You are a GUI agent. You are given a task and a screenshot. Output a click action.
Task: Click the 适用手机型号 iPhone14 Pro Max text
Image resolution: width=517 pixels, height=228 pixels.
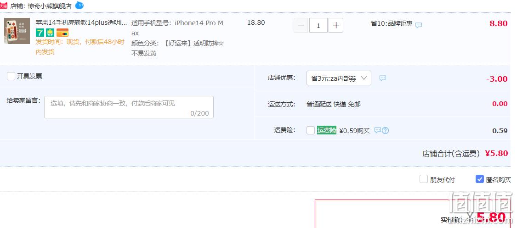tap(177, 28)
